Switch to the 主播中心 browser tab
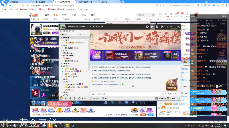Viewport: 229px width, 128px height. point(109,2)
